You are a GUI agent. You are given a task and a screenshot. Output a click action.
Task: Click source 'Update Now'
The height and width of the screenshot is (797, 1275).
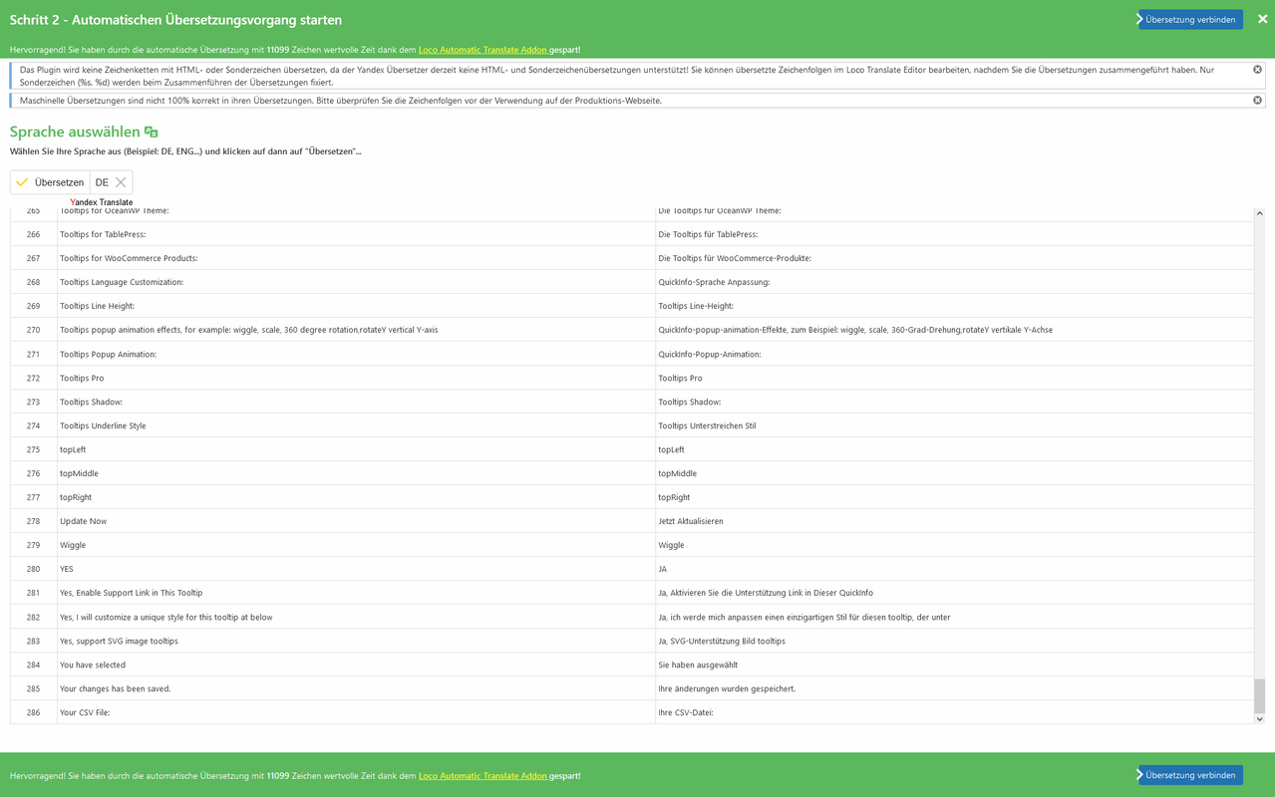[83, 521]
